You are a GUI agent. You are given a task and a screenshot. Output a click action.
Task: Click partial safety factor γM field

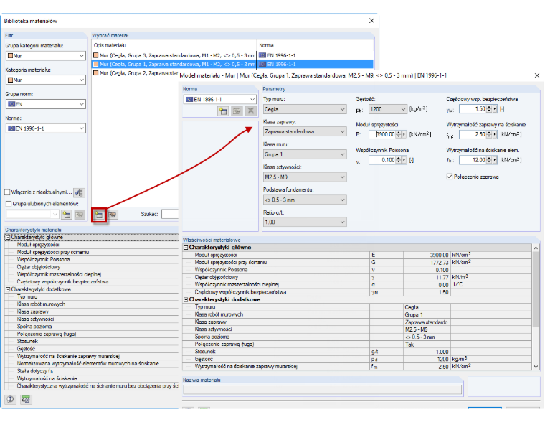pos(473,109)
